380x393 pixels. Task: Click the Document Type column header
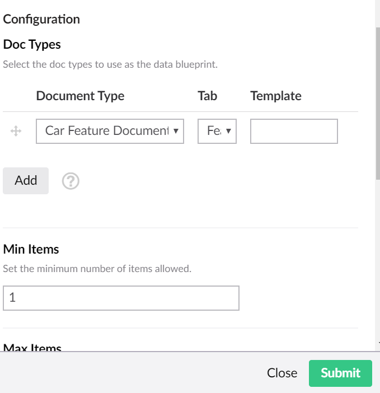tap(80, 96)
